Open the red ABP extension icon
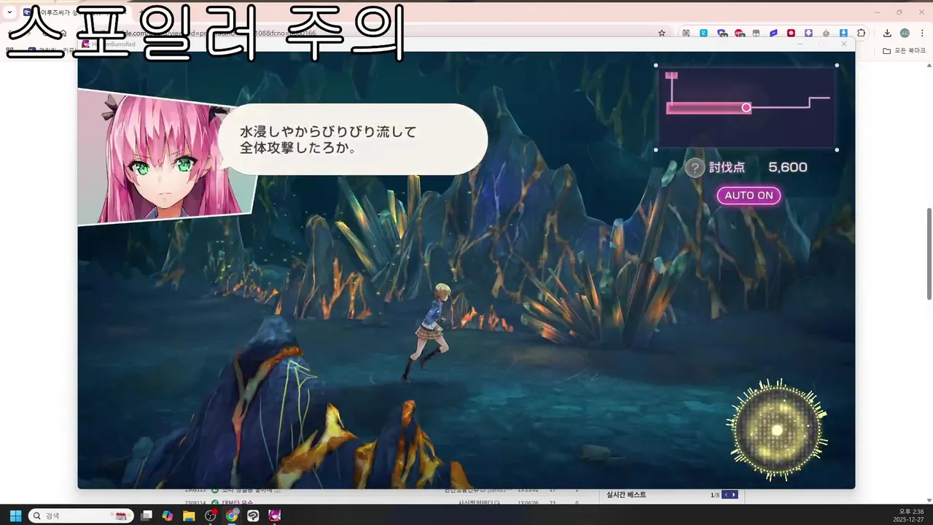This screenshot has height=525, width=933. 739,33
